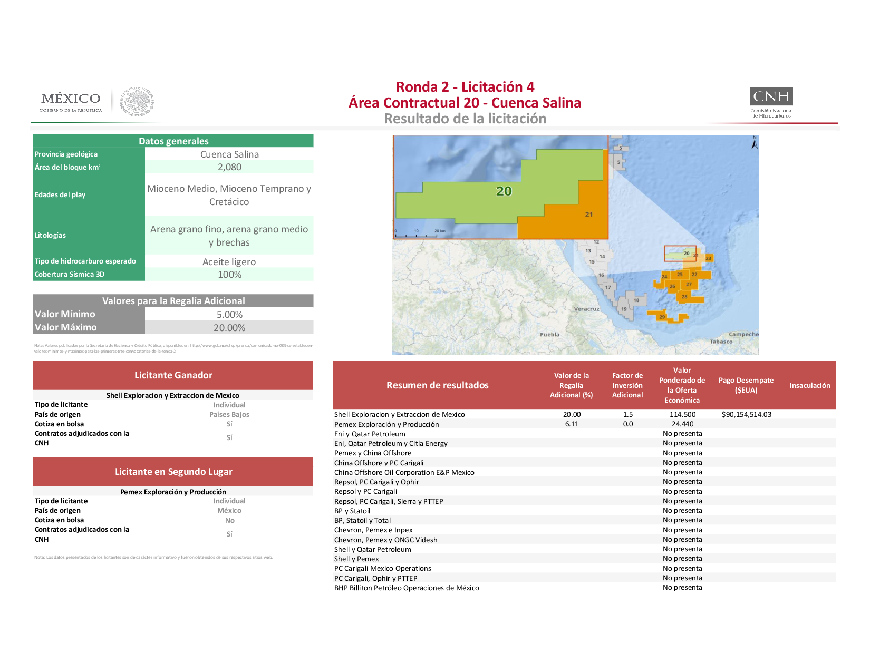Click the 'Provincia geológica' label
Viewport: 870px width, 672px height.
[x=66, y=154]
